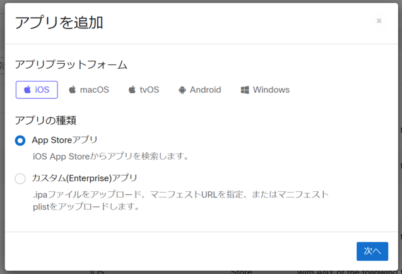Click the 次へ button
Viewport: 402px width, 274px height.
point(372,251)
